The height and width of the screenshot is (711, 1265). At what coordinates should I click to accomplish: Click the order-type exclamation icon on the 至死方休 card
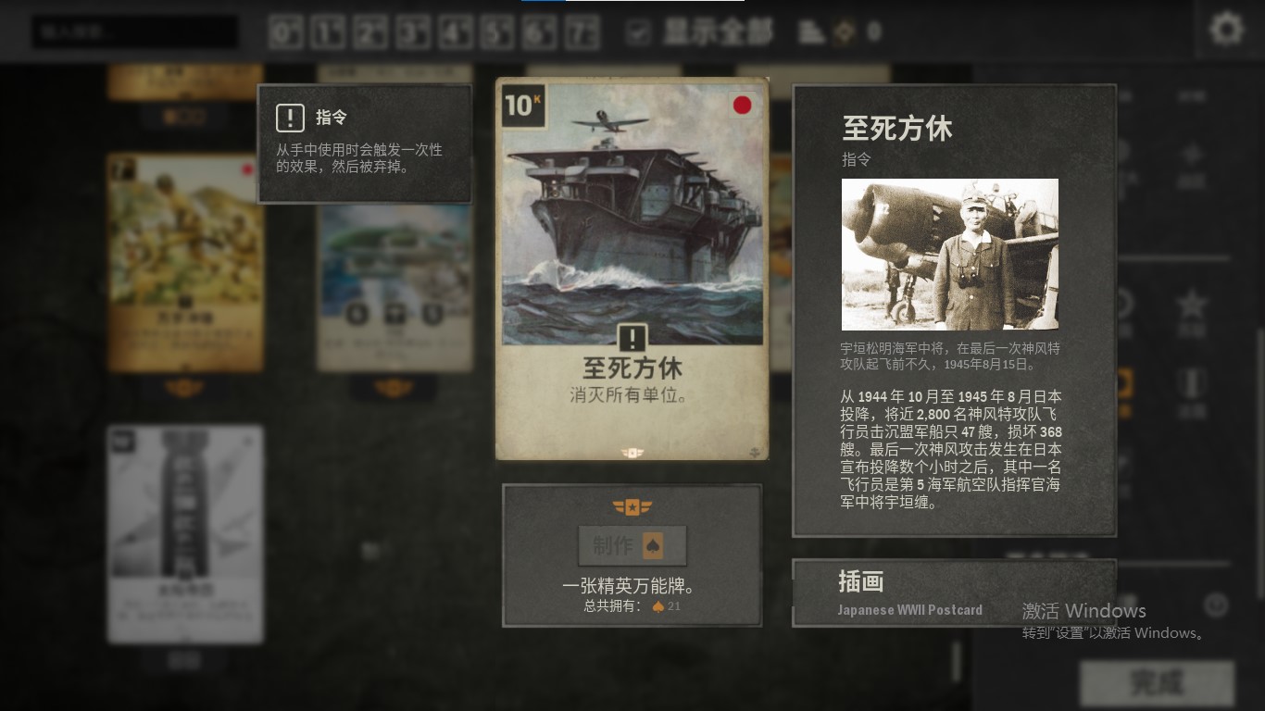tap(632, 338)
